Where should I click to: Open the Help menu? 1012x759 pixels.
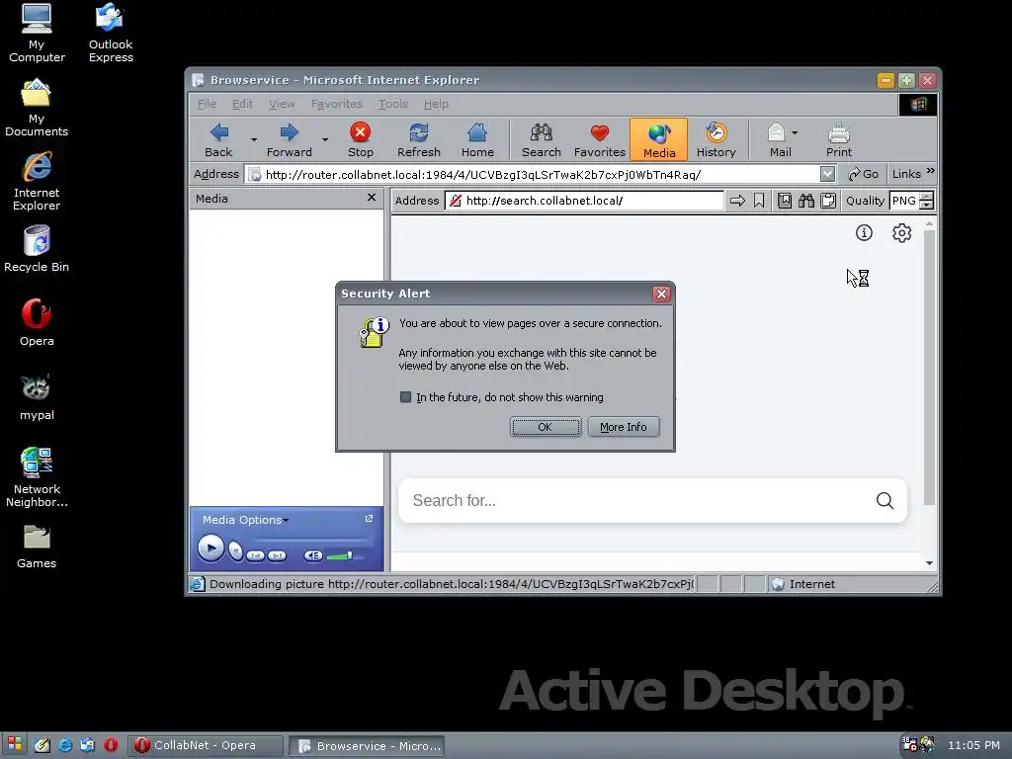[x=436, y=104]
